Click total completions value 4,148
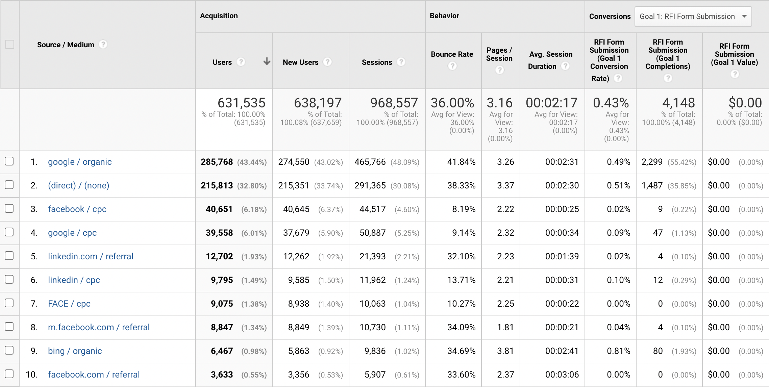This screenshot has width=769, height=387. [x=678, y=103]
